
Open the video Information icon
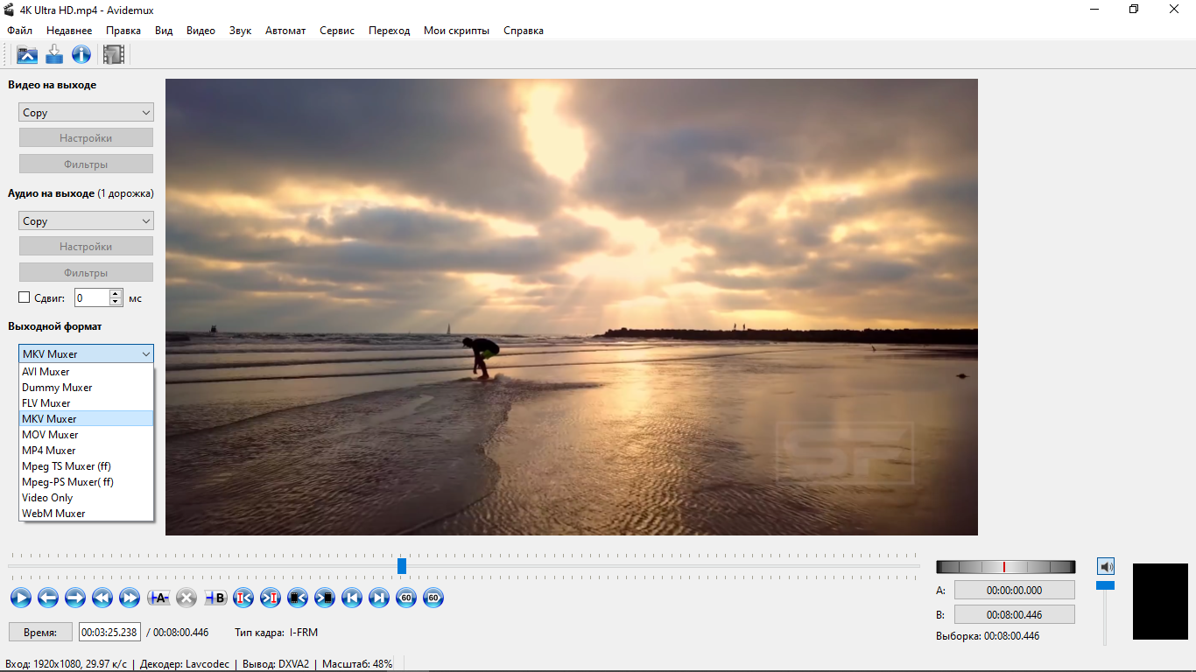(81, 55)
